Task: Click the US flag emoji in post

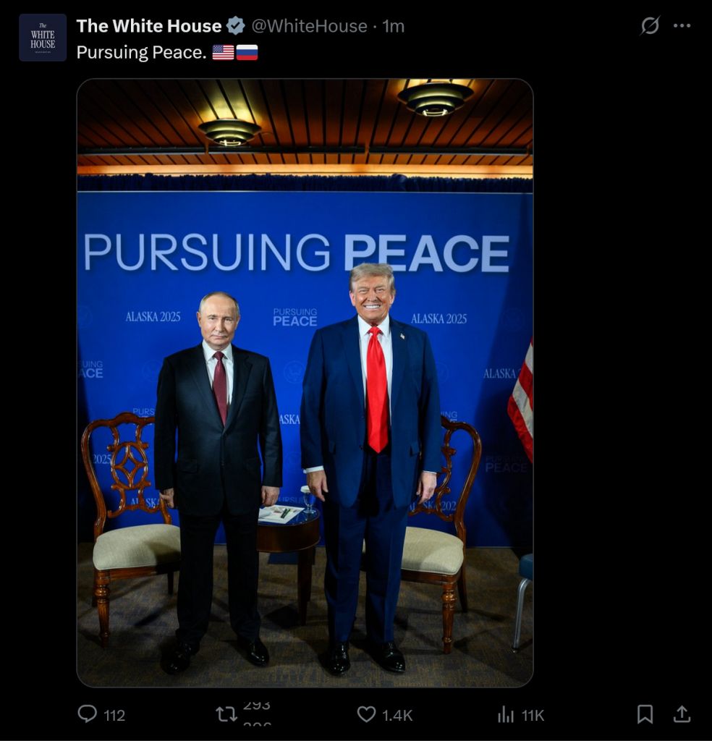Action: coord(223,52)
